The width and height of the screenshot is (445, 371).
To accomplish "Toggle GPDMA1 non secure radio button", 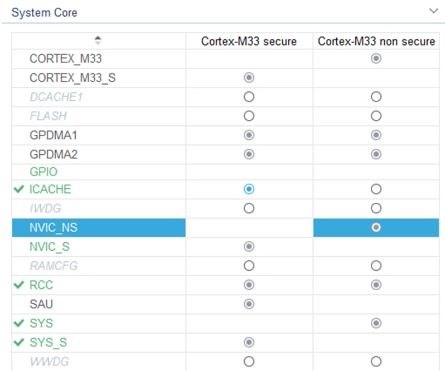I will (376, 135).
